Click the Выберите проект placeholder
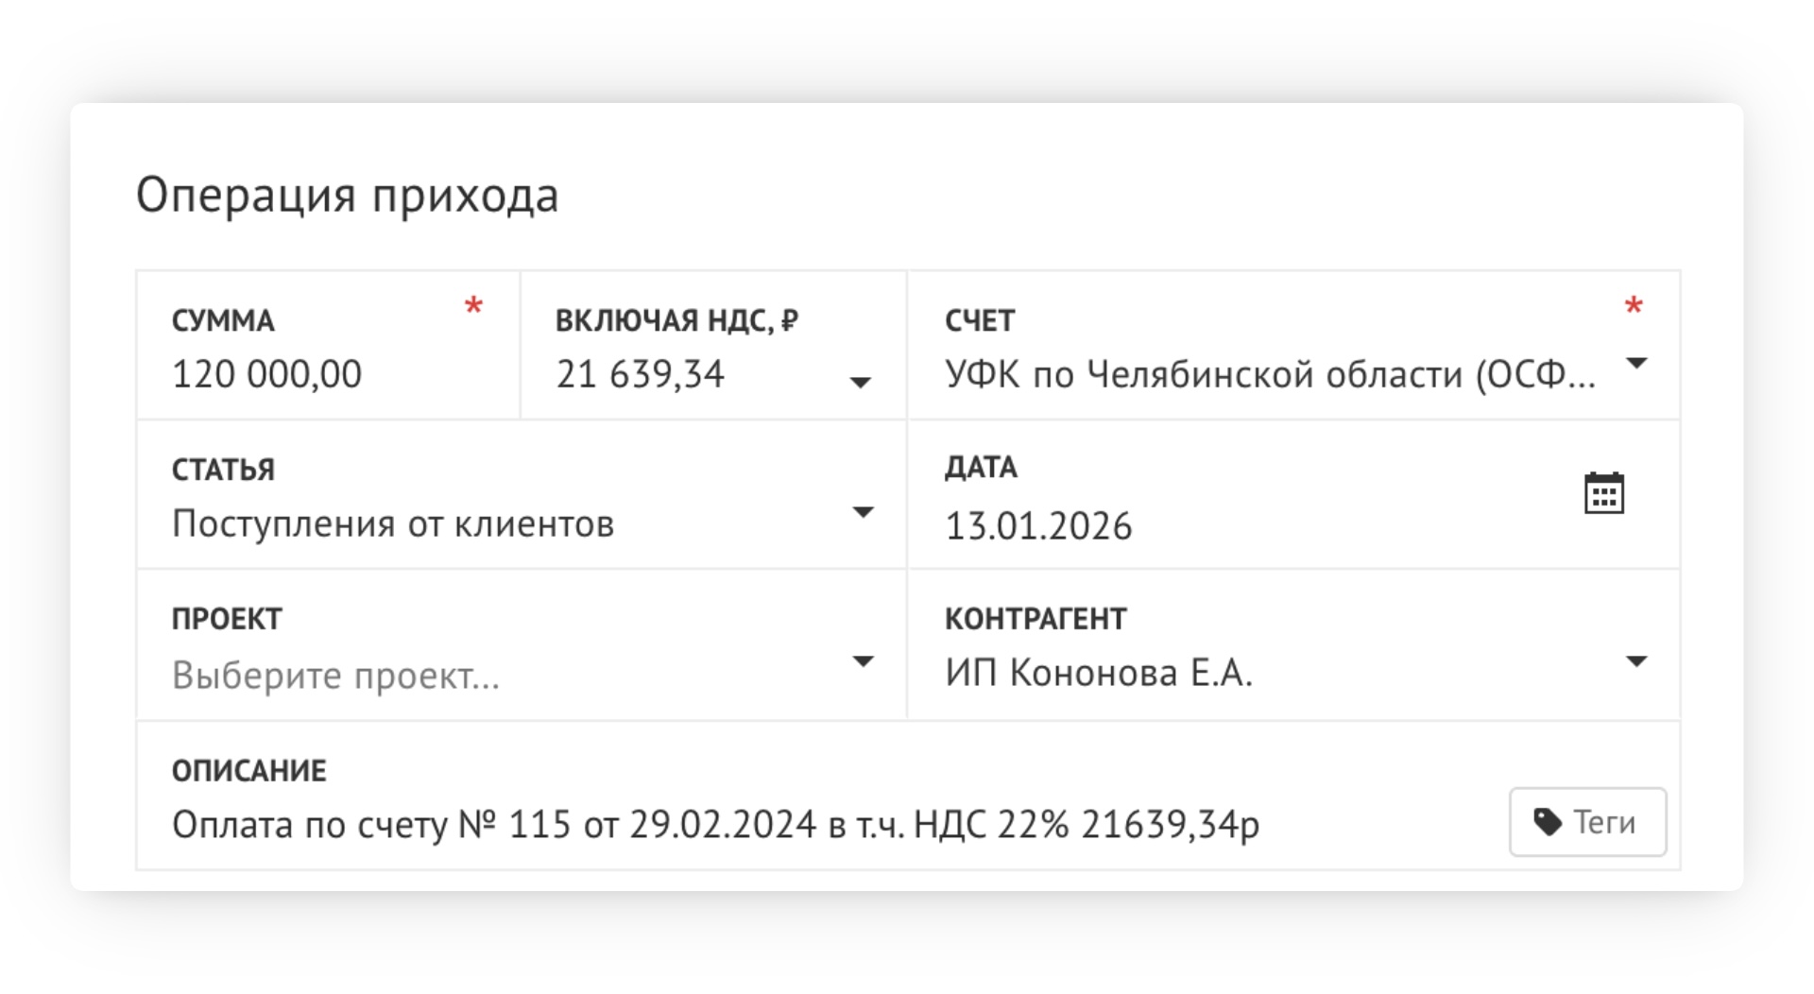The image size is (1814, 994). pos(335,676)
